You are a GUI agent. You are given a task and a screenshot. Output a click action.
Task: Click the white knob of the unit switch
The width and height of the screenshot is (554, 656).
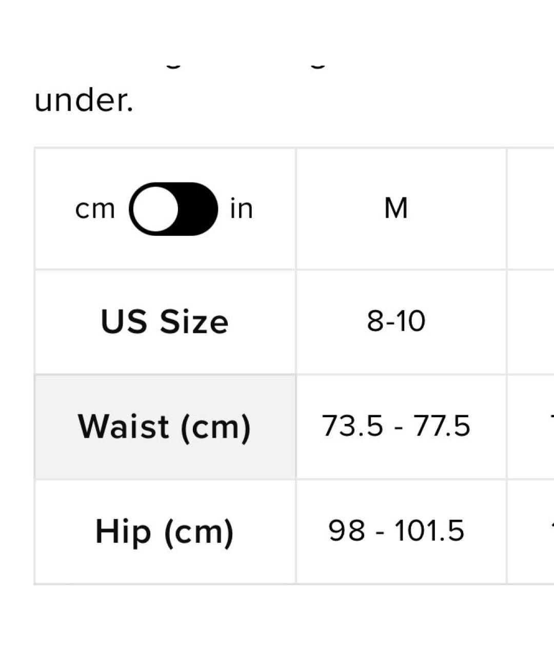[154, 209]
